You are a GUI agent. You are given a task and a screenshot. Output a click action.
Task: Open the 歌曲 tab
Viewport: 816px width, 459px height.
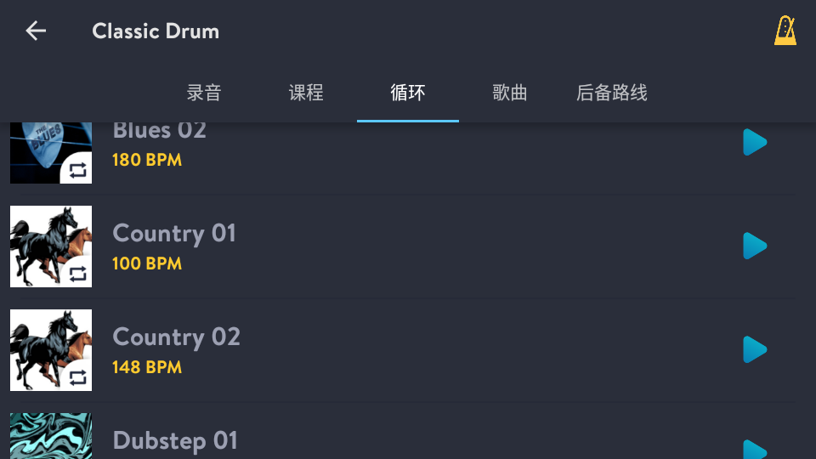(510, 93)
